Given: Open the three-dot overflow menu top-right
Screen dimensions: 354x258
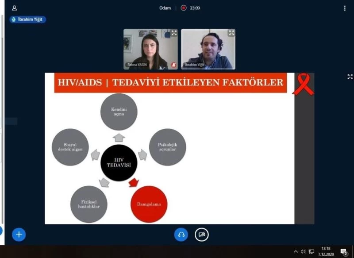Looking at the screenshot, I should [344, 8].
